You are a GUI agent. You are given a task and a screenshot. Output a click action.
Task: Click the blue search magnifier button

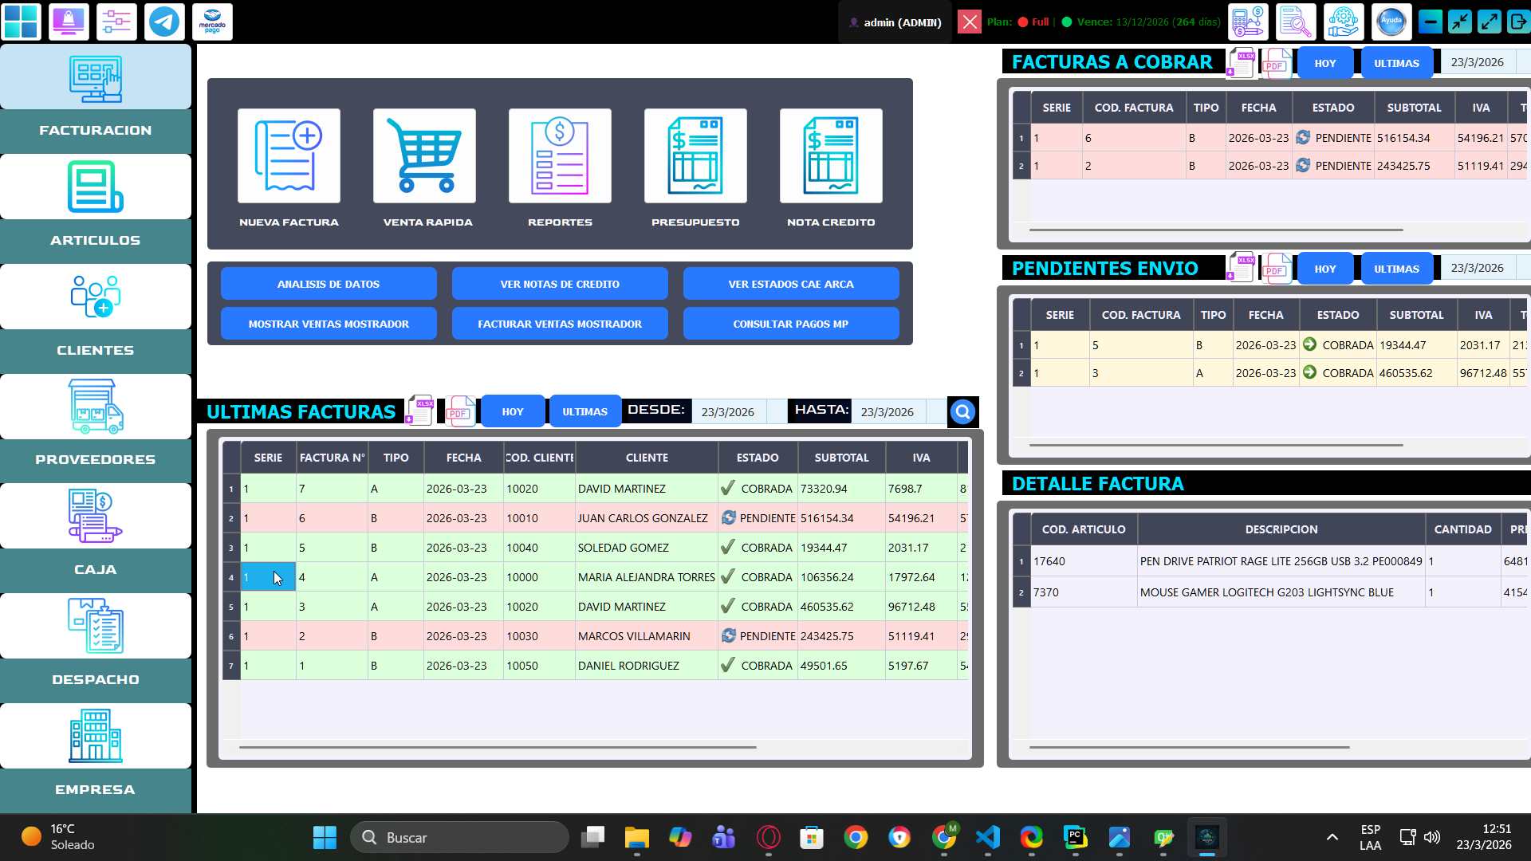[962, 412]
